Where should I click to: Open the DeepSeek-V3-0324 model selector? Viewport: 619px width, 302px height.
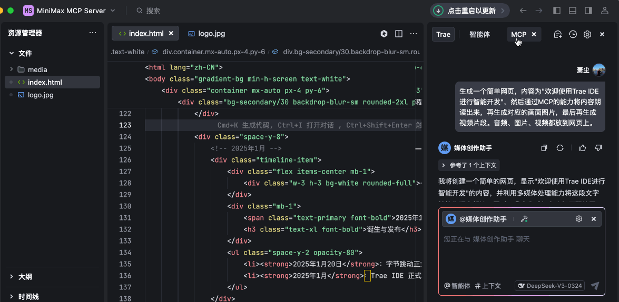(549, 286)
